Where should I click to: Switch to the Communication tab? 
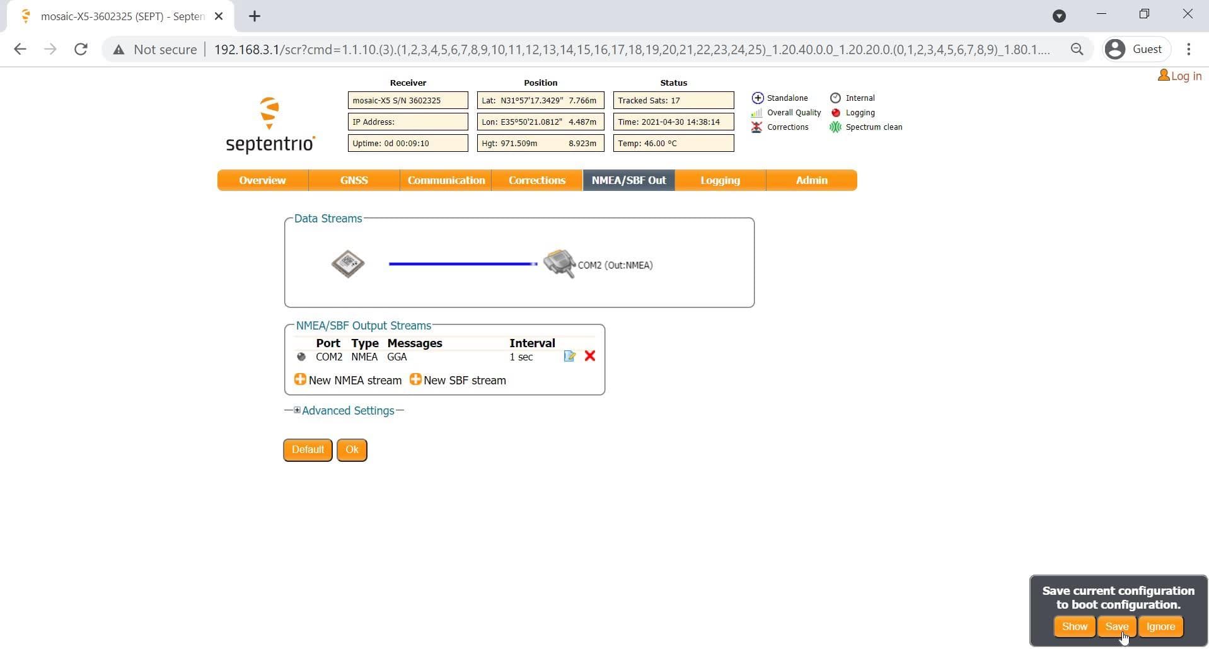446,180
